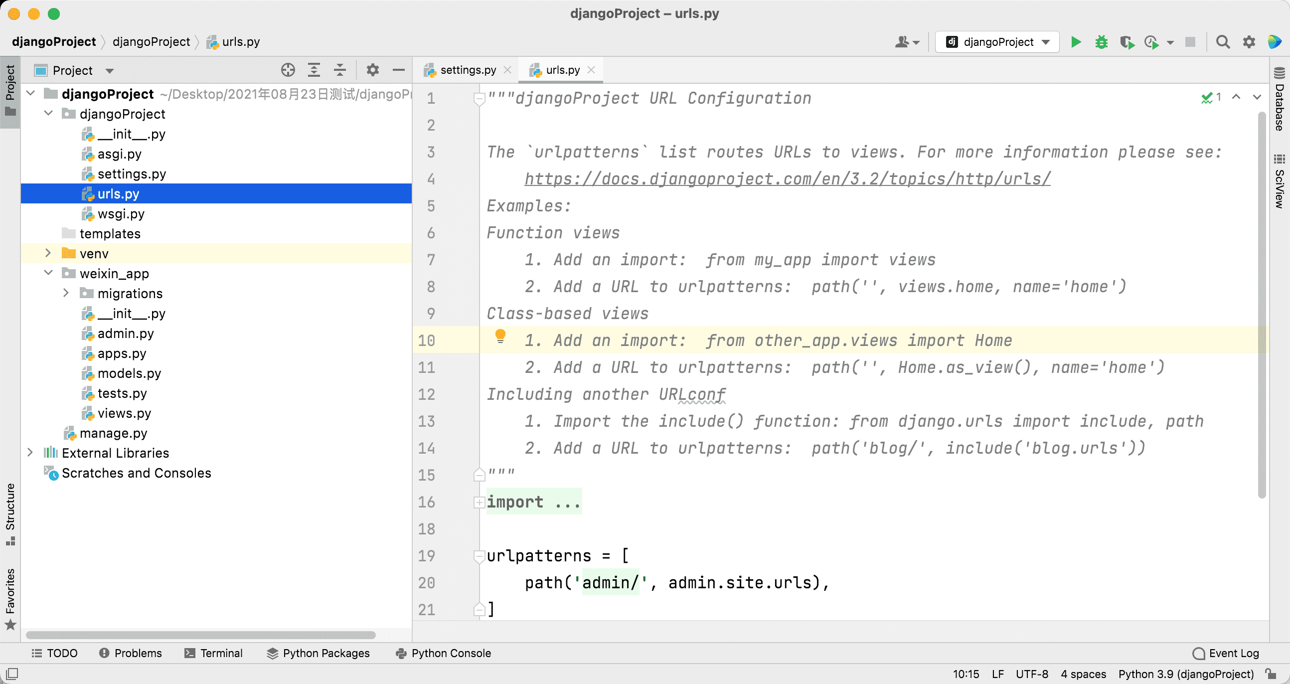Open admin.py in weixin_app
Viewport: 1290px width, 684px height.
coord(125,334)
